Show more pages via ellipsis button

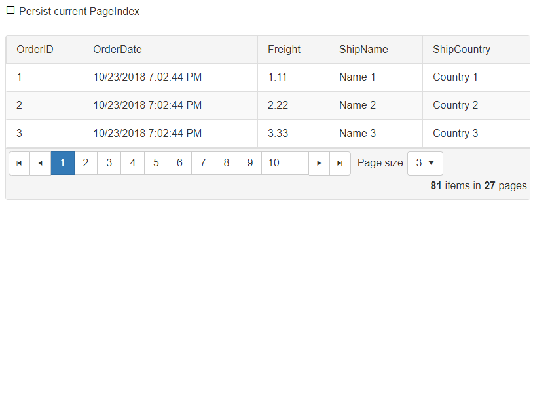coord(297,163)
